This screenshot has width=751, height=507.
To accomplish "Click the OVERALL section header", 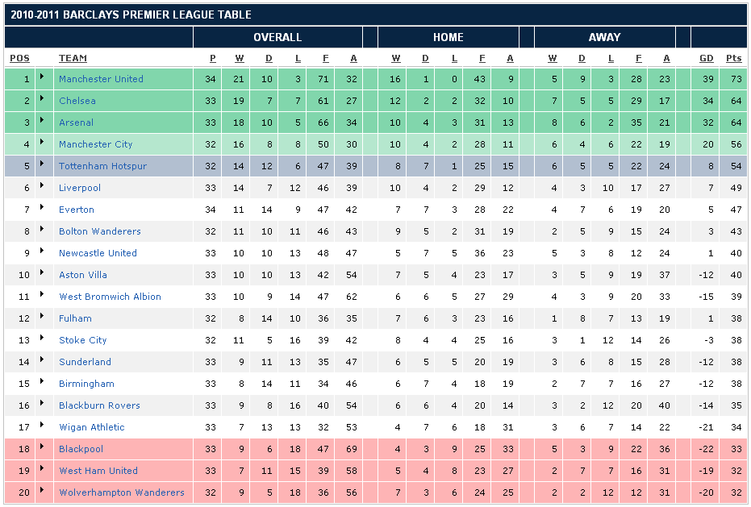I will pyautogui.click(x=277, y=37).
